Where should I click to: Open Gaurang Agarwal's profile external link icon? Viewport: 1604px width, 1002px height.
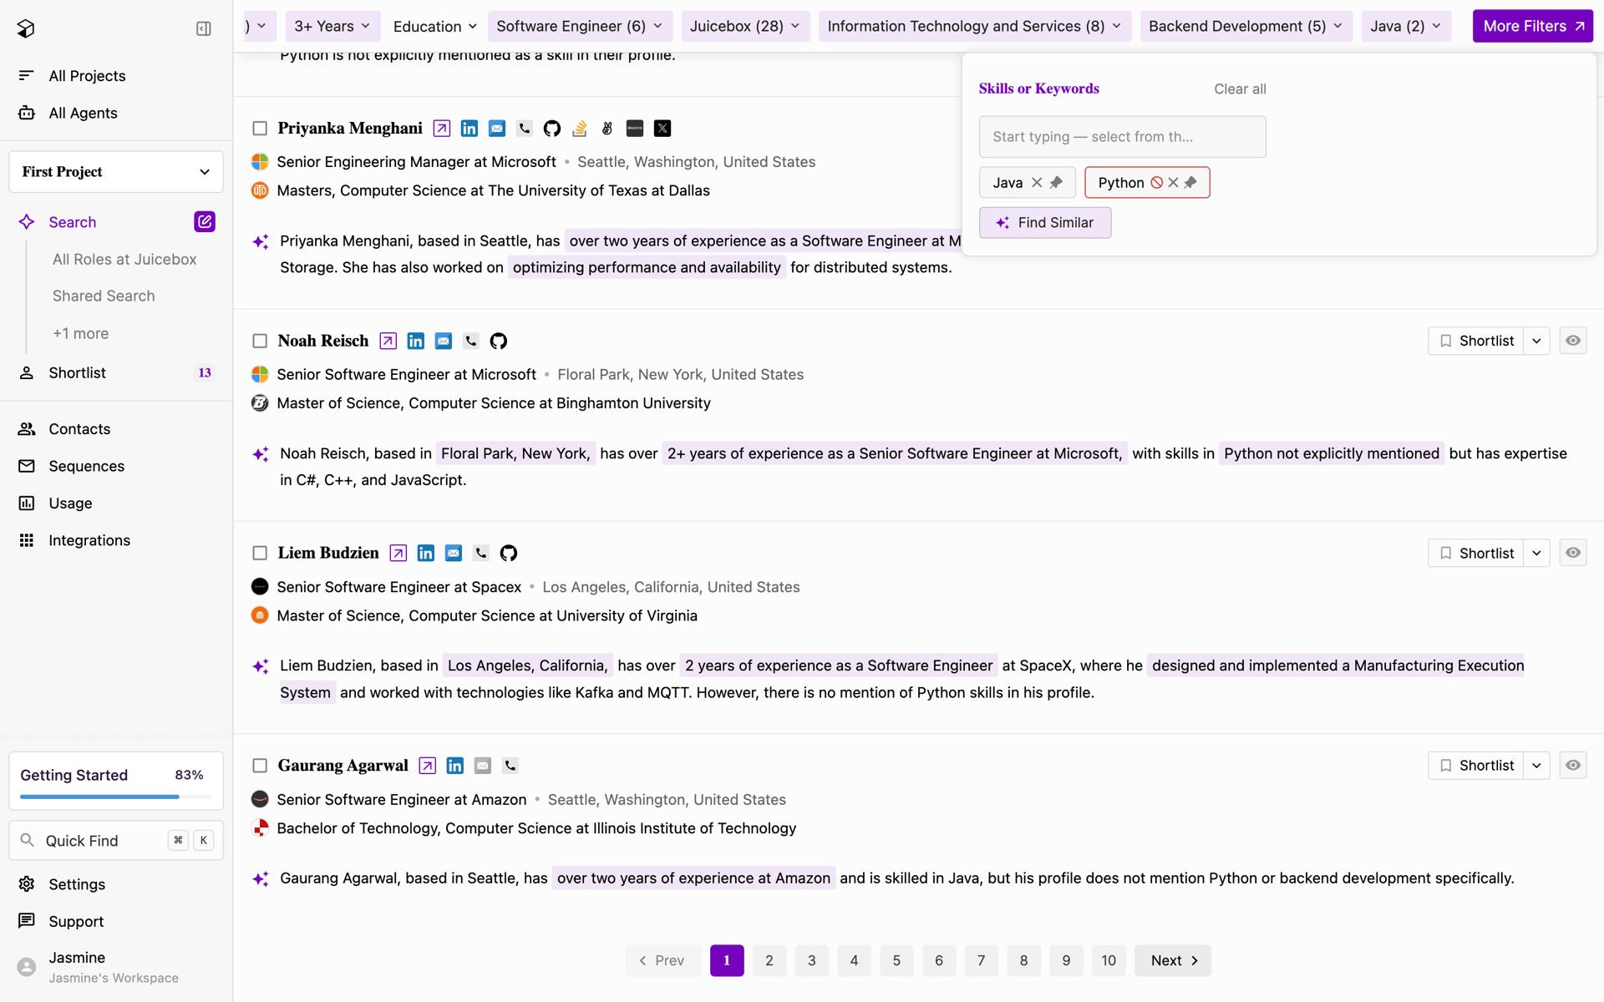tap(427, 766)
